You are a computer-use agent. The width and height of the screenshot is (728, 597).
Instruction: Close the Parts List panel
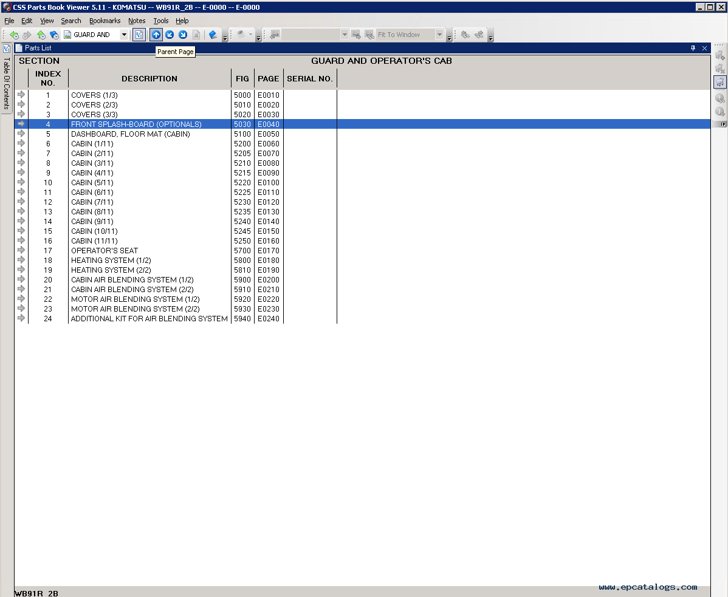[704, 48]
